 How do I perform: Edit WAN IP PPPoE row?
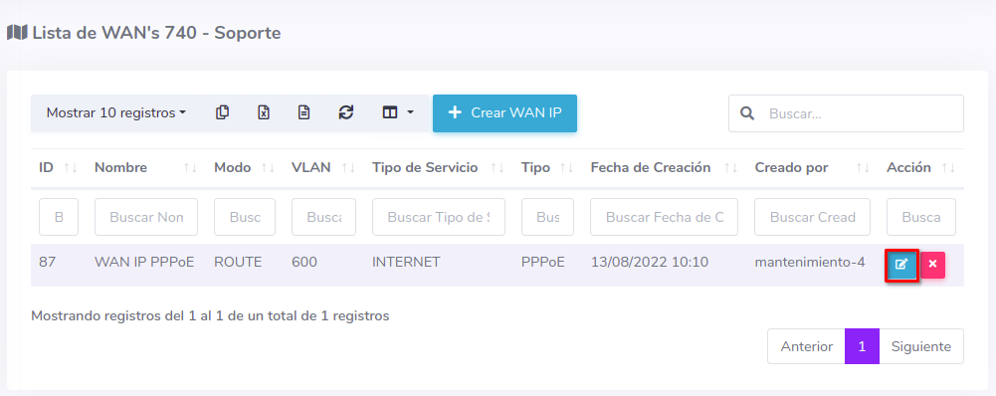[901, 265]
